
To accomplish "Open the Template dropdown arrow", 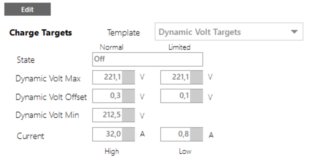I will 294,32.
